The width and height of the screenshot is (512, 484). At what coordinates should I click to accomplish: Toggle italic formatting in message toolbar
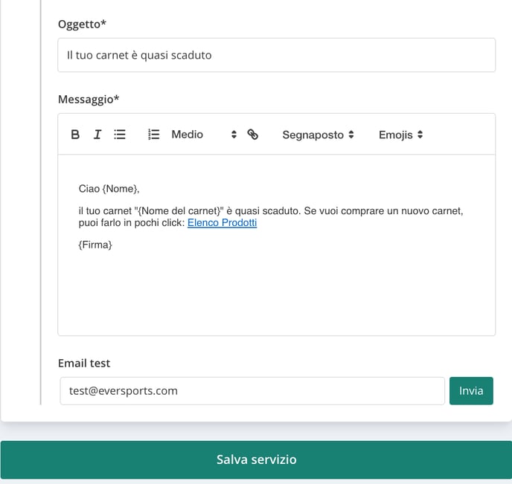pyautogui.click(x=97, y=135)
